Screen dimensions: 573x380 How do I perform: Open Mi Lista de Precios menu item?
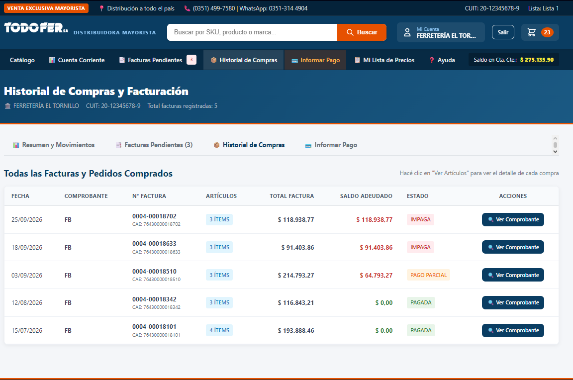385,60
